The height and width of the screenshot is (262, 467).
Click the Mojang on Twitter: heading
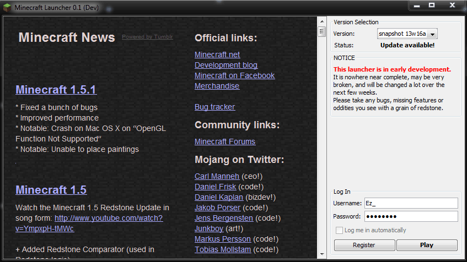click(239, 160)
